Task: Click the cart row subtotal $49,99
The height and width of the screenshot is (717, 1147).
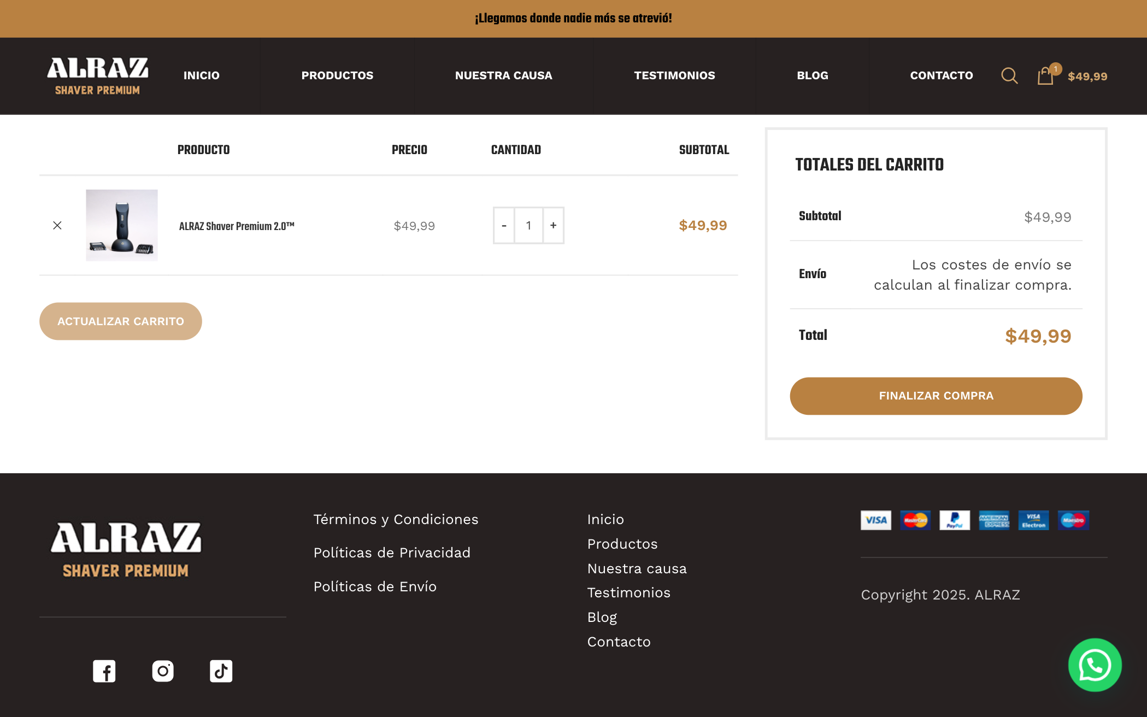Action: pos(703,225)
